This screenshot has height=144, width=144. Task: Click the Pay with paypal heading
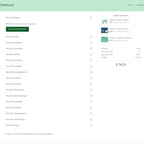pos(13,18)
